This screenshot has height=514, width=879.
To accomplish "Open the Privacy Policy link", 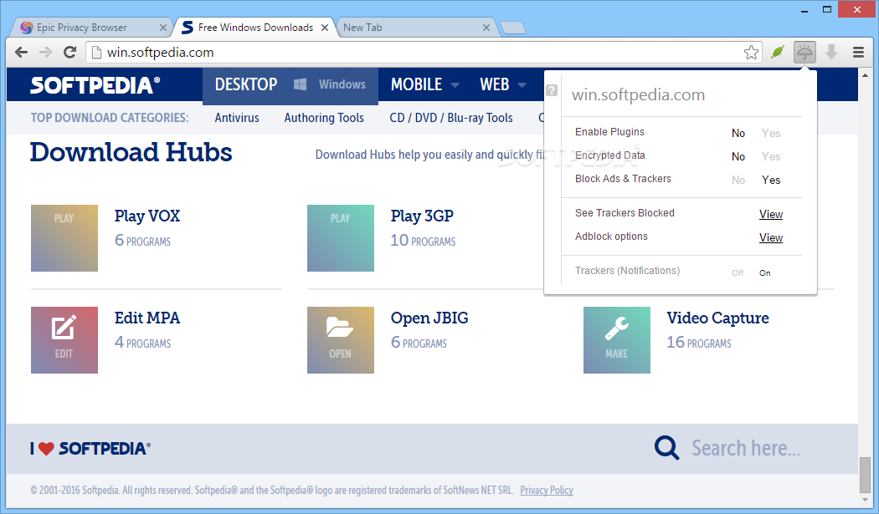I will [x=547, y=491].
